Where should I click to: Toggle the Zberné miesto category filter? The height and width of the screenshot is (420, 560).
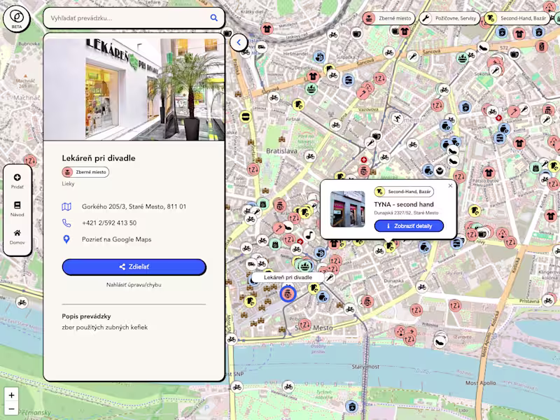pos(389,18)
